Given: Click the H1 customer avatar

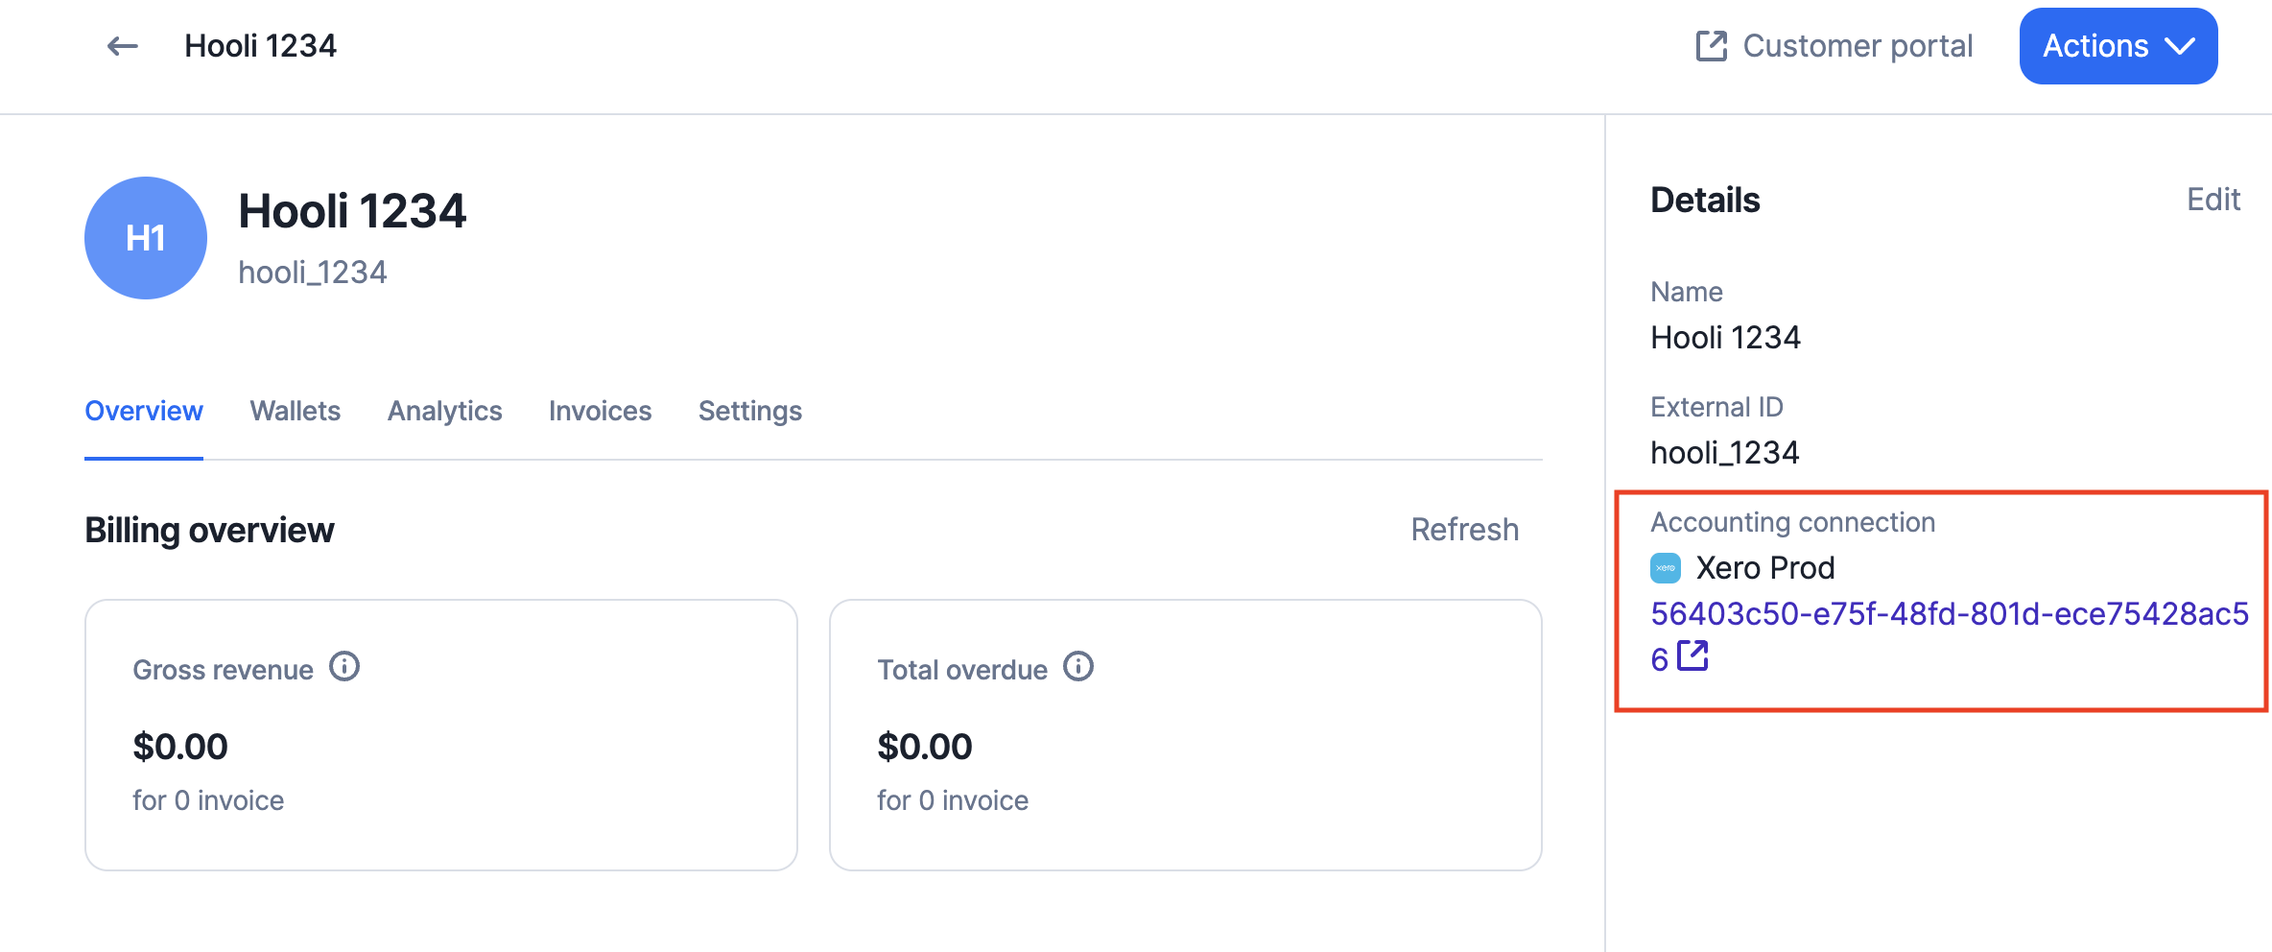Looking at the screenshot, I should (146, 238).
